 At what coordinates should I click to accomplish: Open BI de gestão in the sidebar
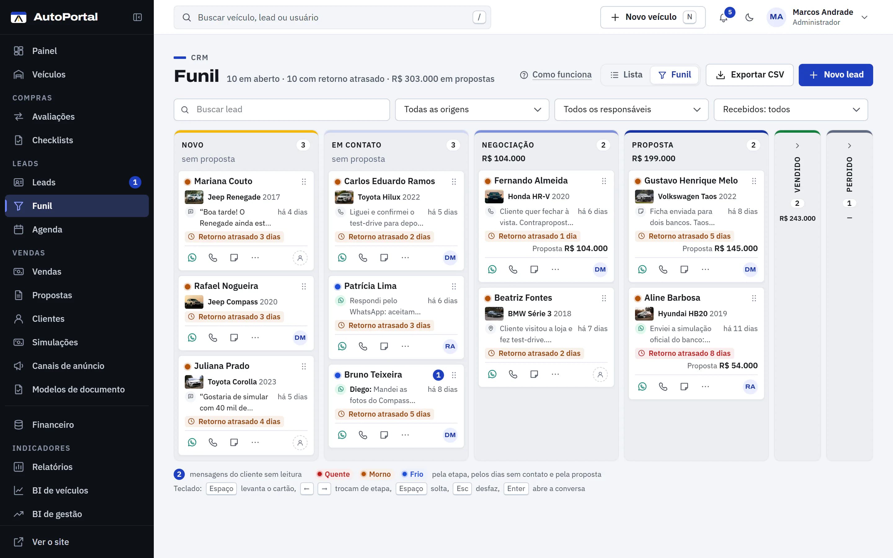[x=77, y=514]
